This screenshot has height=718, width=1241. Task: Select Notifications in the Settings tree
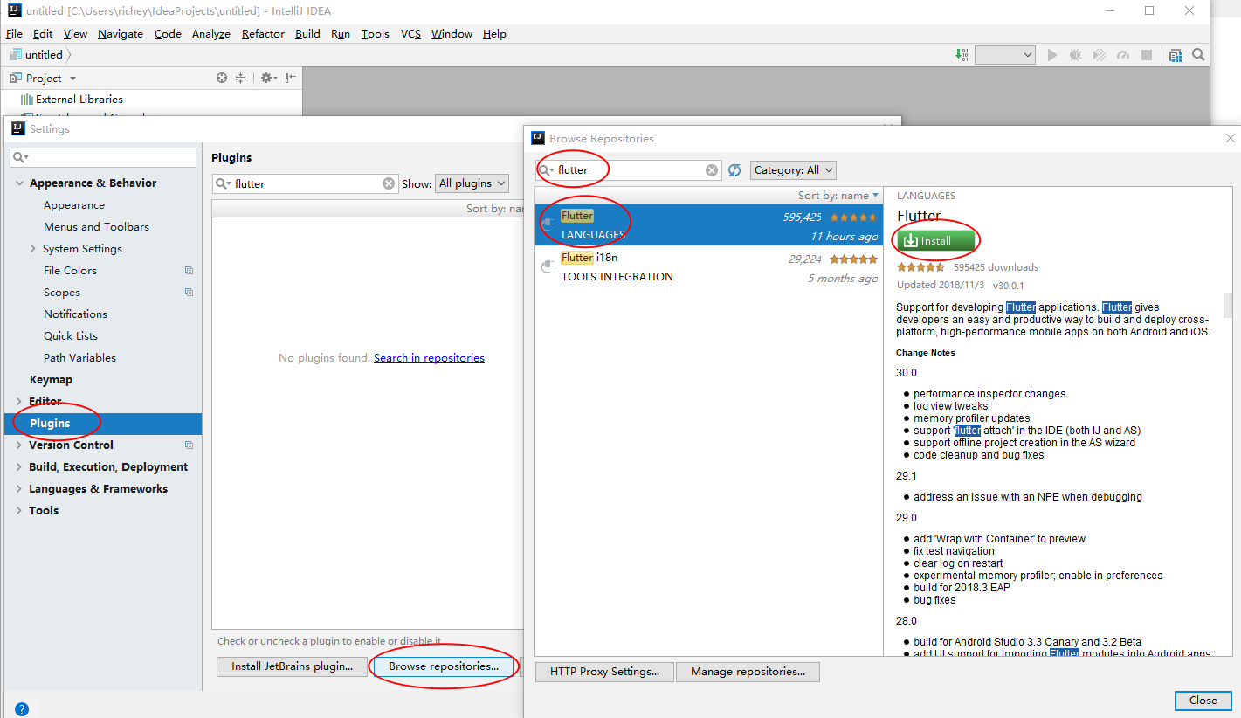75,314
